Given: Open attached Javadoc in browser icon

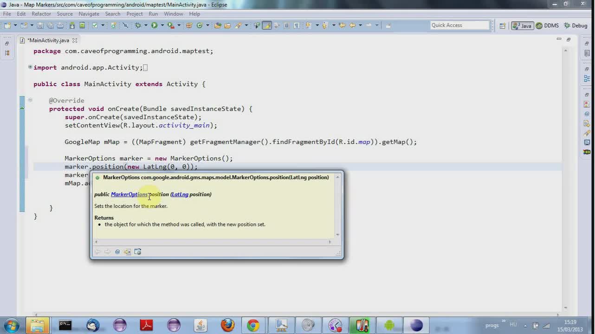Looking at the screenshot, I should click(x=137, y=251).
